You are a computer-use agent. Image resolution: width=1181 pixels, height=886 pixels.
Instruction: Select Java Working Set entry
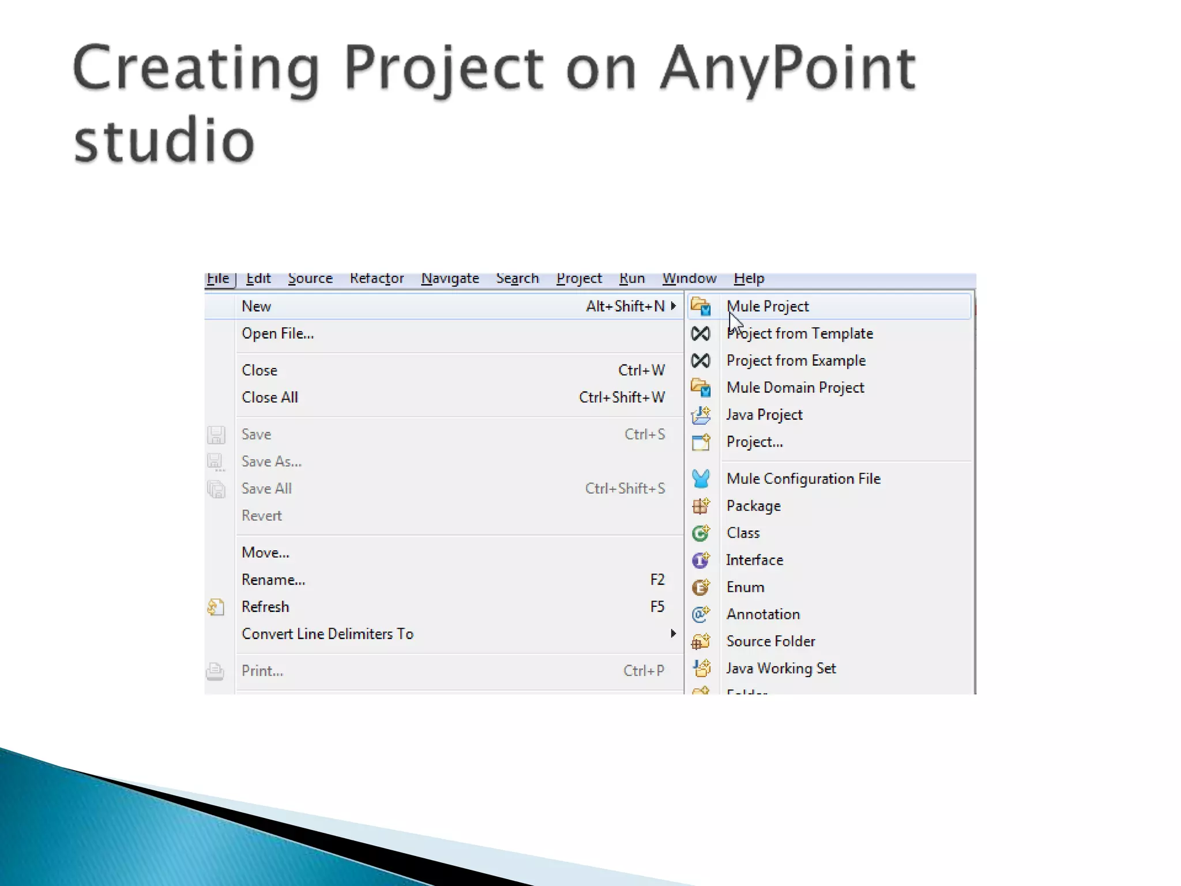(x=781, y=669)
